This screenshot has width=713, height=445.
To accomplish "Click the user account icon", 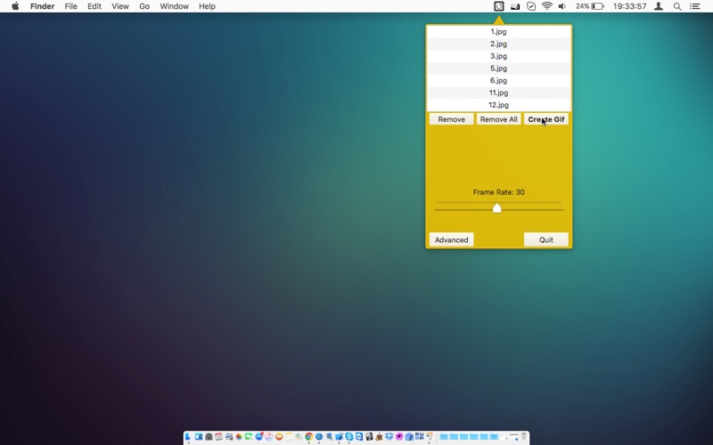I will [x=659, y=6].
